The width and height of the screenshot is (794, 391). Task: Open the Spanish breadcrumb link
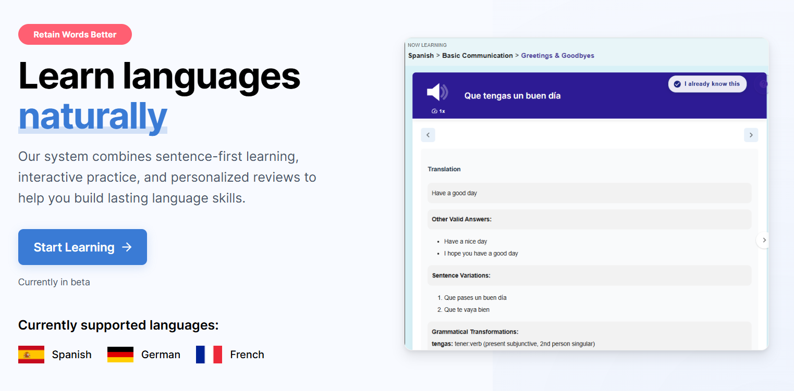pos(421,55)
